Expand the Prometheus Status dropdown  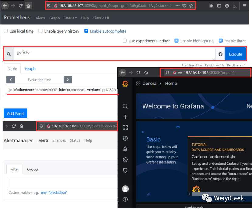(x=70, y=18)
